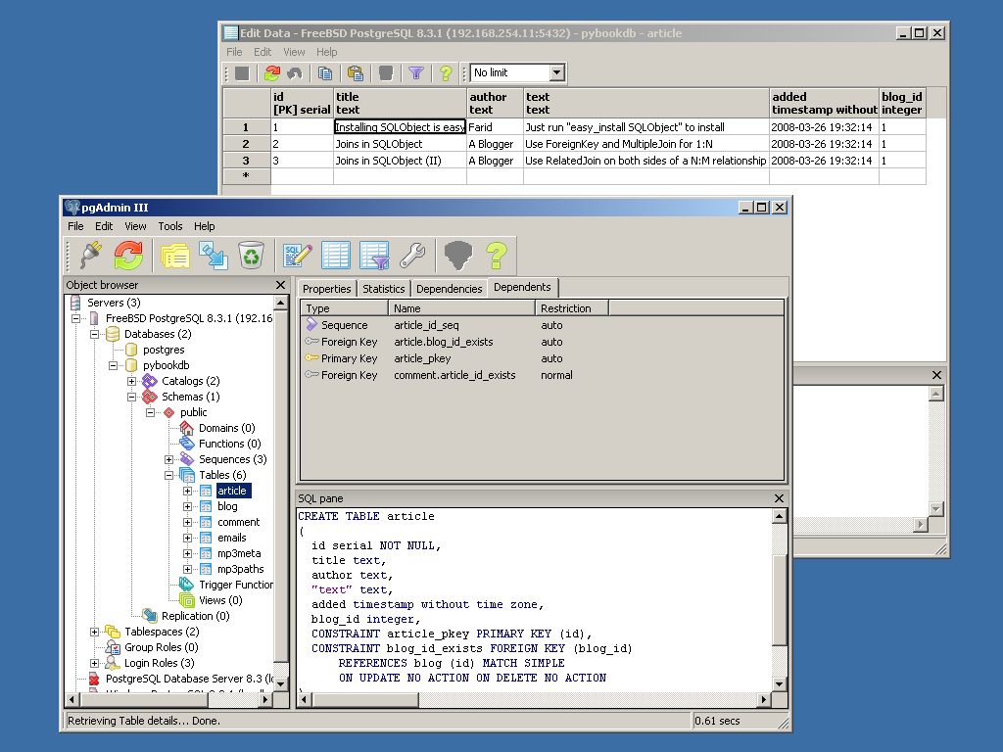
Task: Select the Trigger Functions tree node
Action: click(x=235, y=585)
